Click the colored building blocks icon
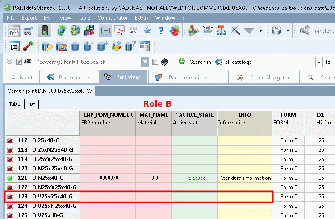 tap(193, 31)
